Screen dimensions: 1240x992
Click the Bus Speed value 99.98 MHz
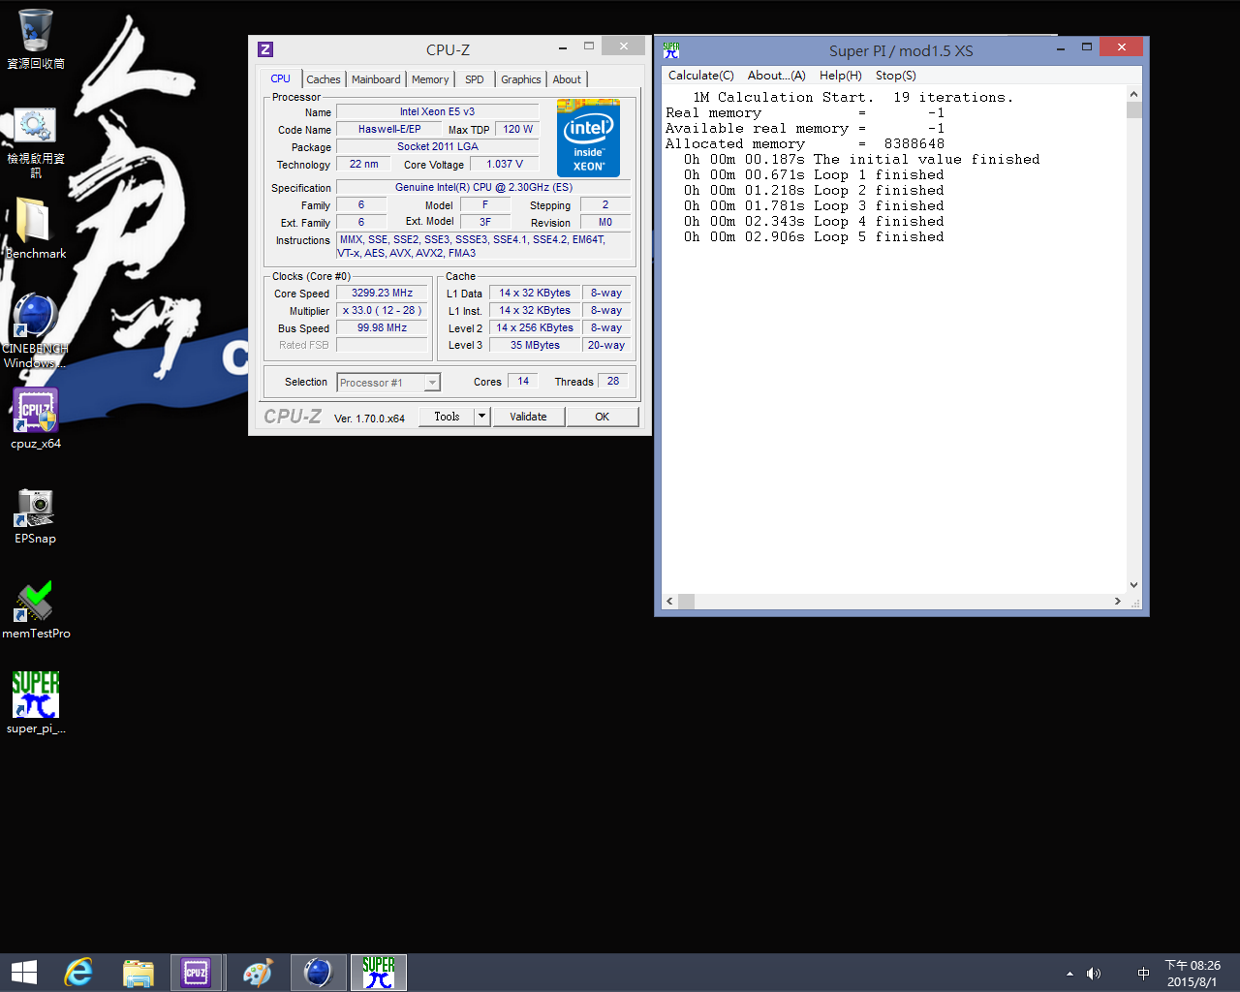[383, 327]
